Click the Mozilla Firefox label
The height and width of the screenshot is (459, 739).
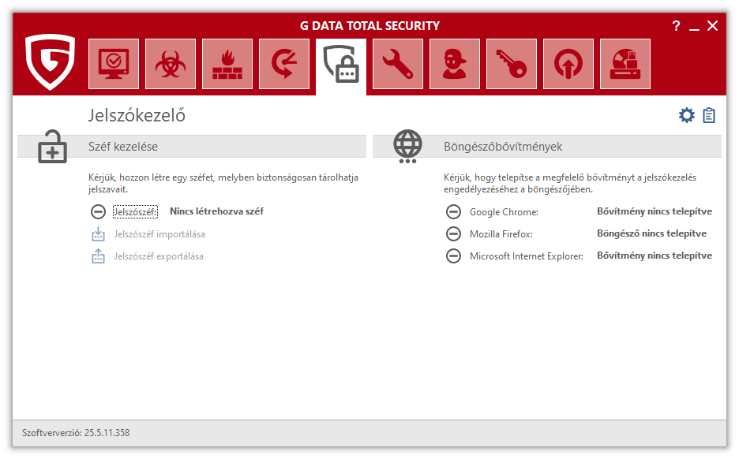501,234
